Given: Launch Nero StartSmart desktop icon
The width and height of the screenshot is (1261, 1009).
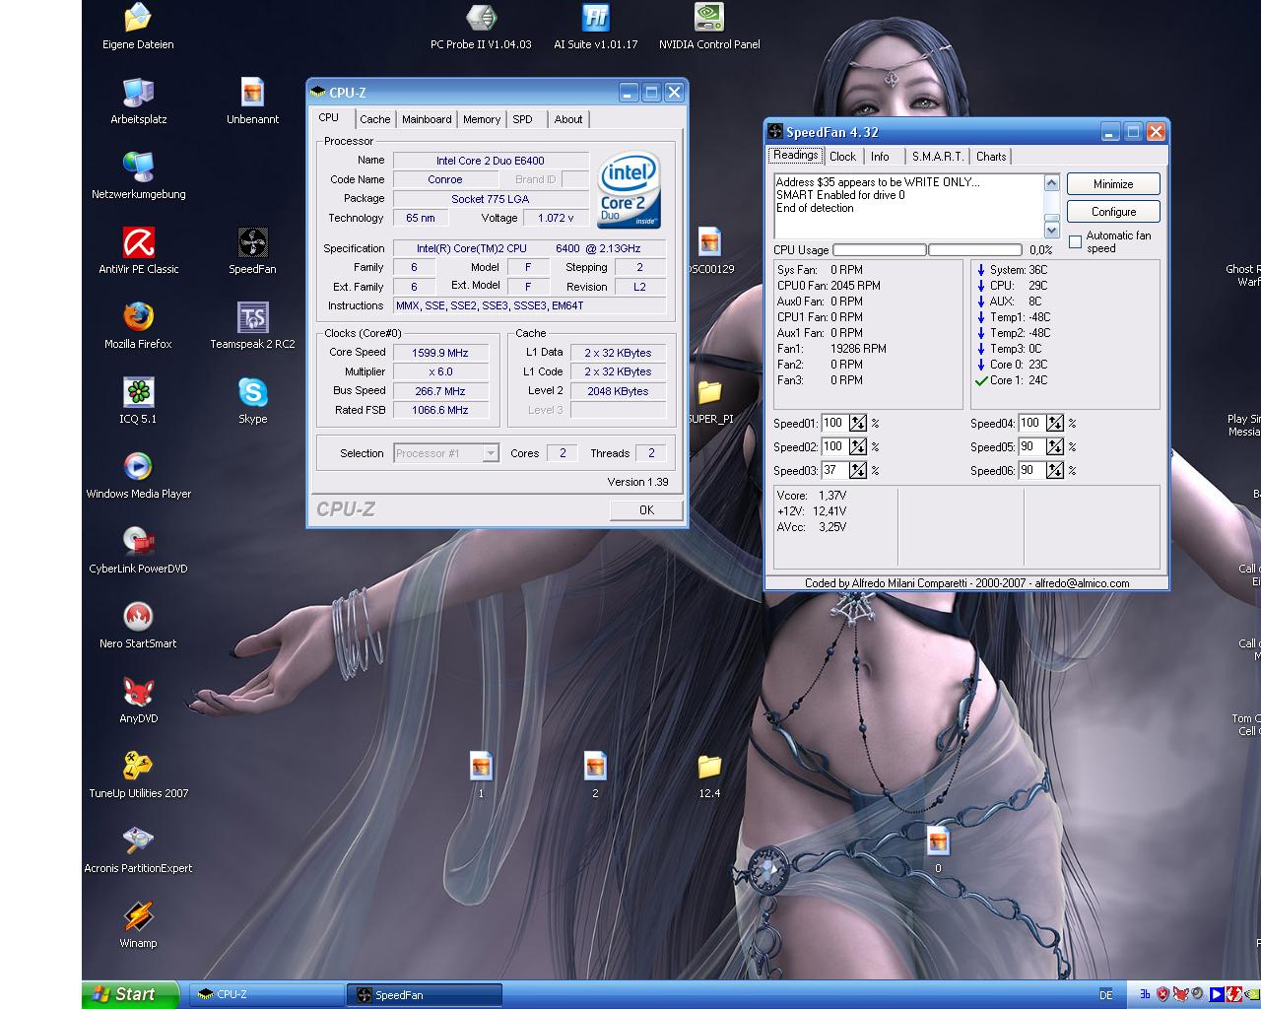Looking at the screenshot, I should click(138, 626).
